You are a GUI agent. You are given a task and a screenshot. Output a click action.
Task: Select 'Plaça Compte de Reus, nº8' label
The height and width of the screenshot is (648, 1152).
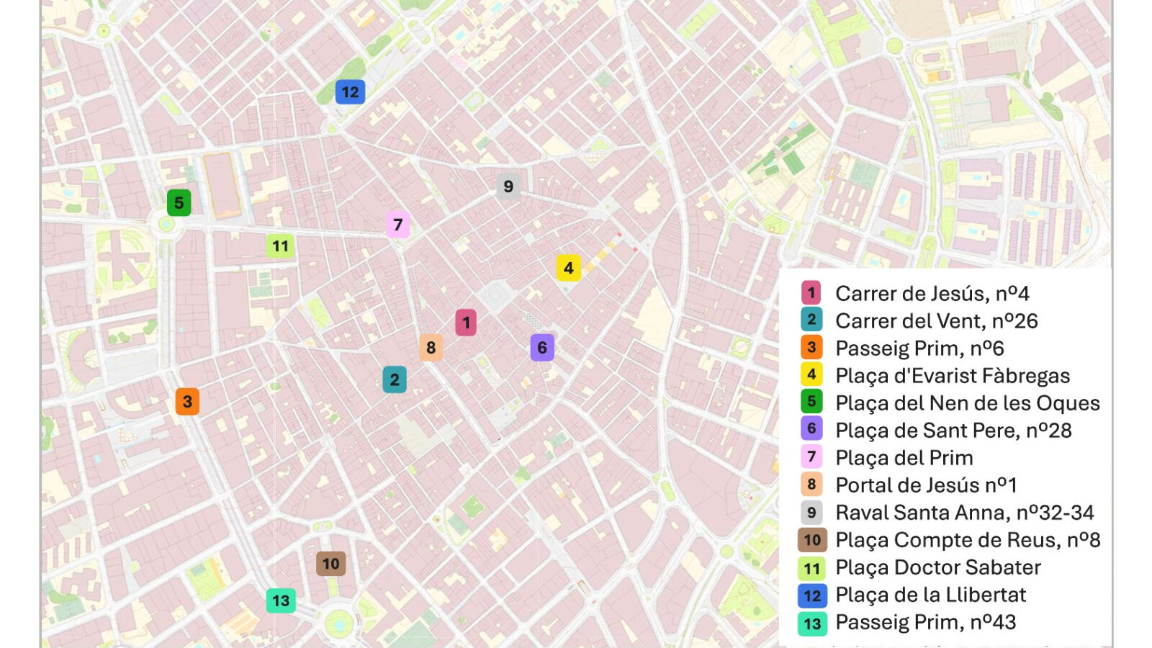967,540
